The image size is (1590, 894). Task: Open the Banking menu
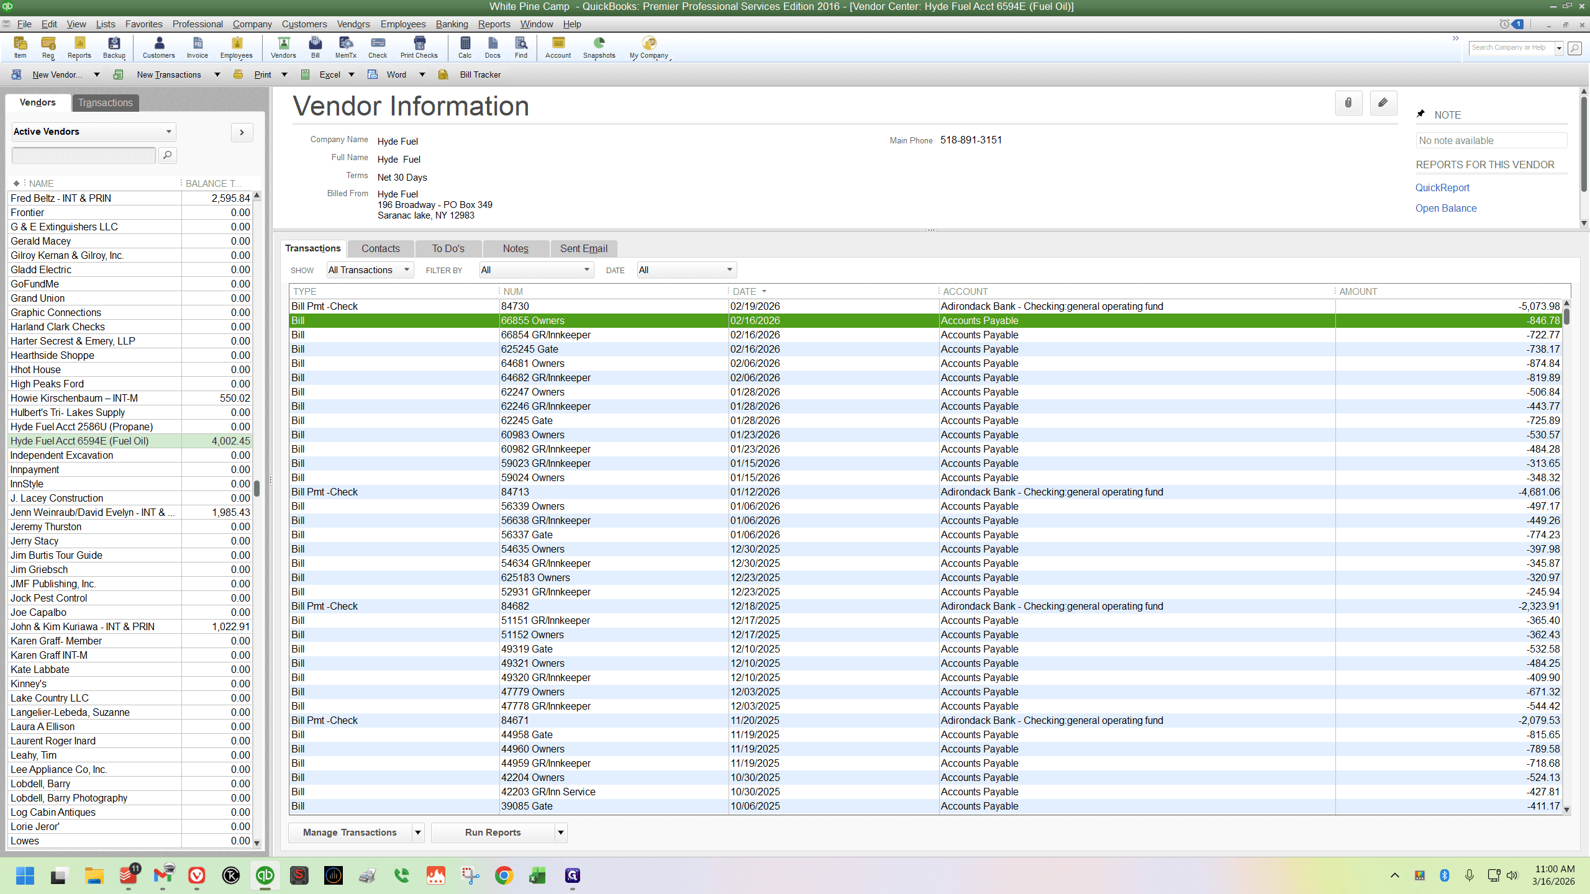(452, 24)
